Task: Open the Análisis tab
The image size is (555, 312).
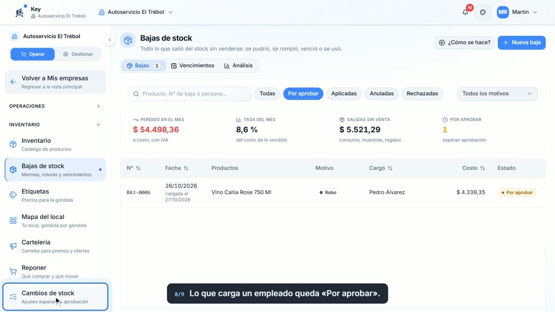Action: pos(238,66)
